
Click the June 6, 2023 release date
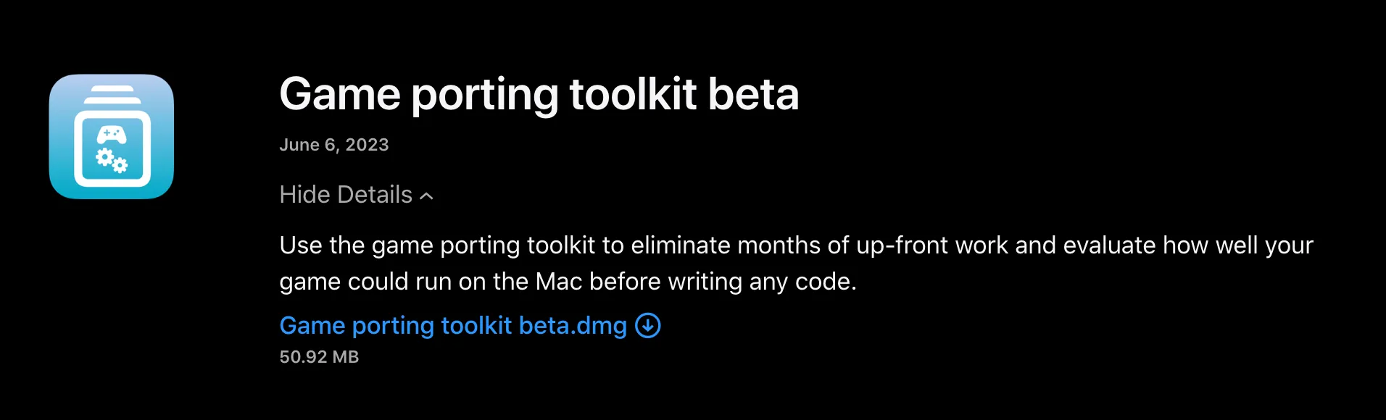pyautogui.click(x=334, y=144)
